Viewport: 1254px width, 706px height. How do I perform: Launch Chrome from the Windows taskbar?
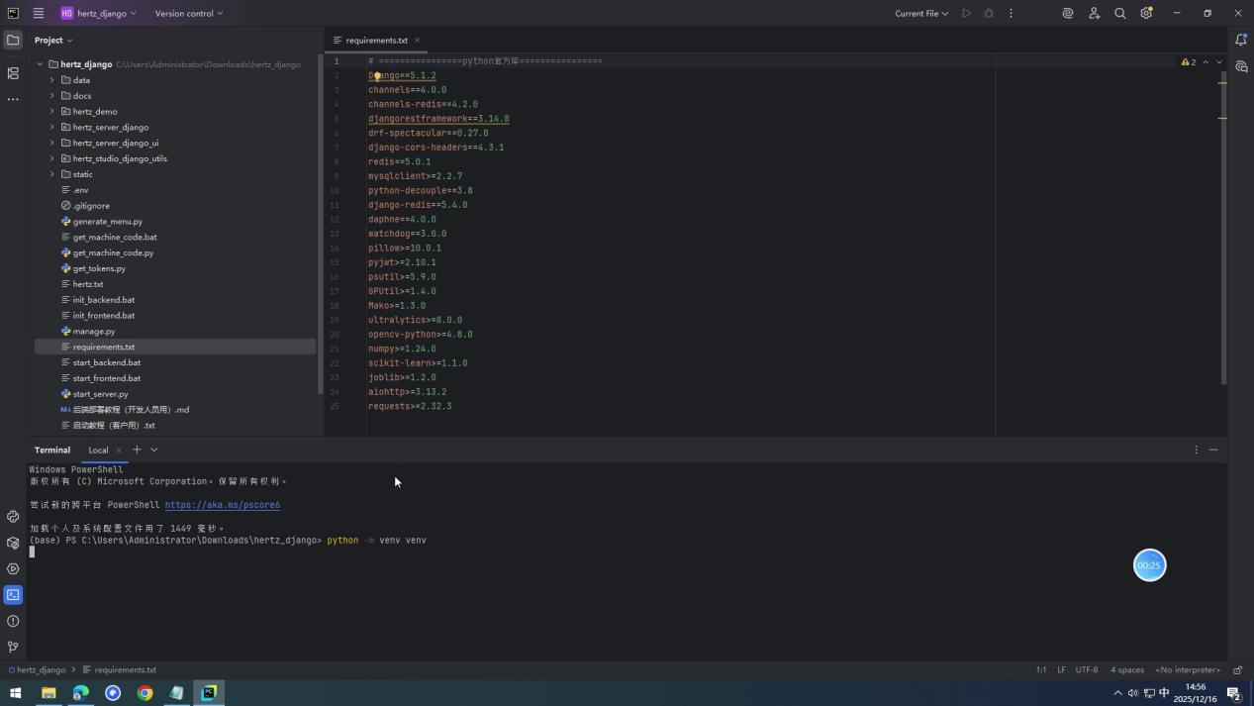pos(145,693)
